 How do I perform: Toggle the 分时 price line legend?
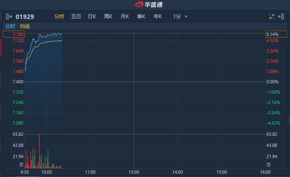point(10,26)
